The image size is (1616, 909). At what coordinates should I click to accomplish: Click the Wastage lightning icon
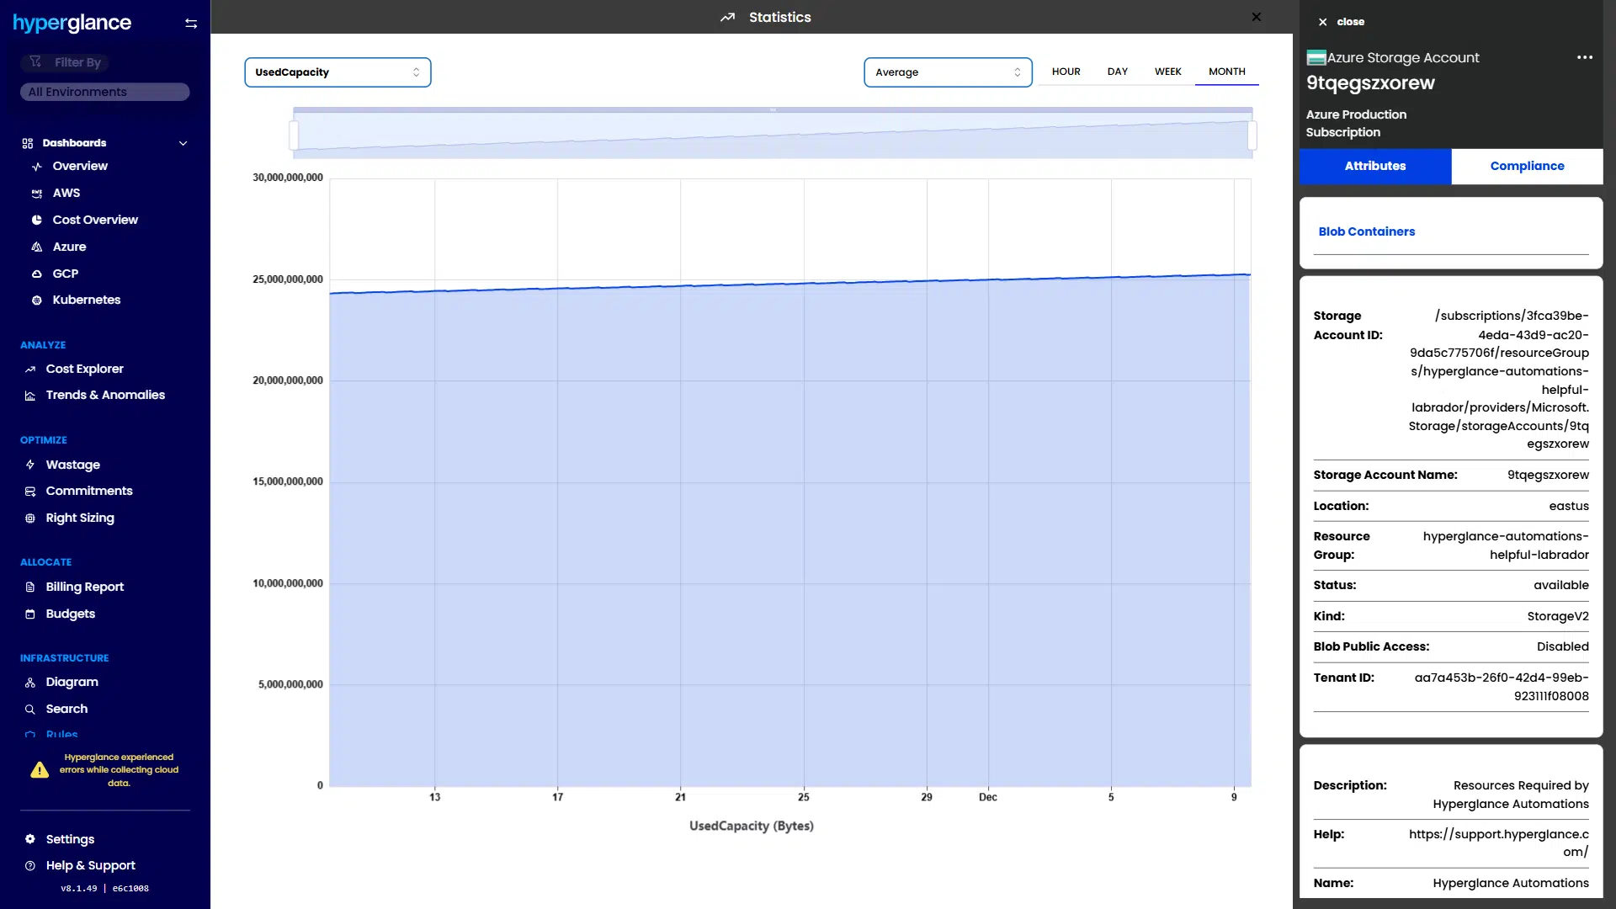(x=30, y=465)
